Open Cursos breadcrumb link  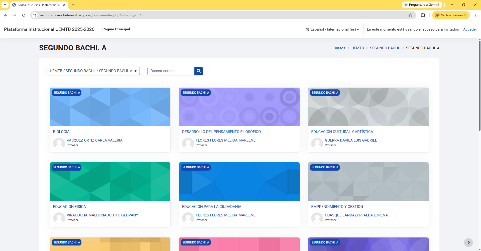coord(339,48)
